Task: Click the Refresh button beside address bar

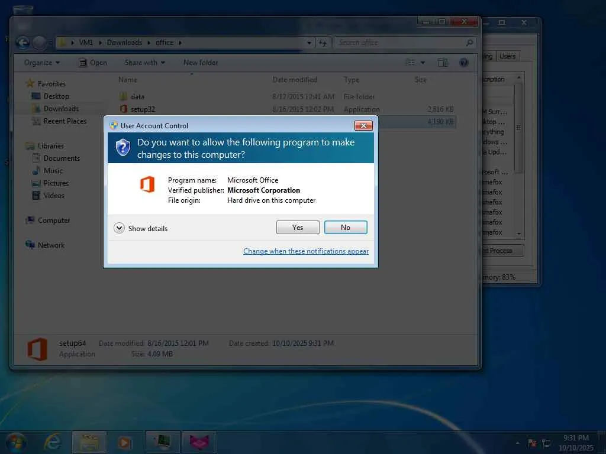Action: 323,43
